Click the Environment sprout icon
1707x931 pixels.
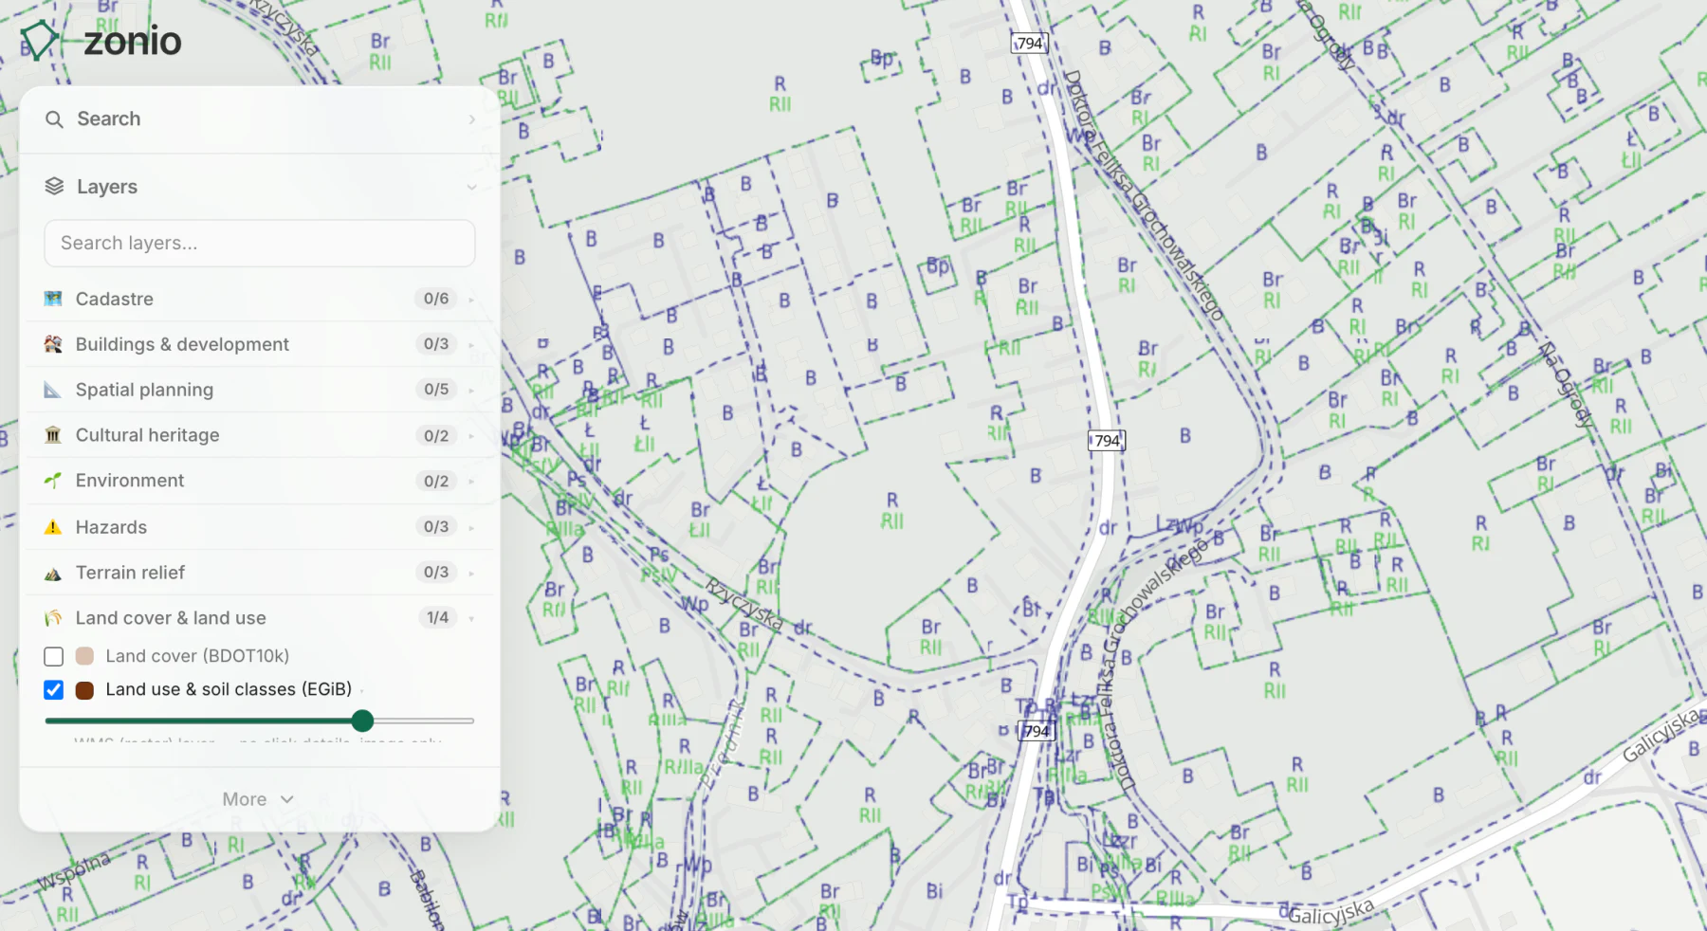point(53,481)
